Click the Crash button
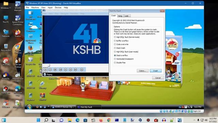The image size is (218, 123). click(156, 71)
